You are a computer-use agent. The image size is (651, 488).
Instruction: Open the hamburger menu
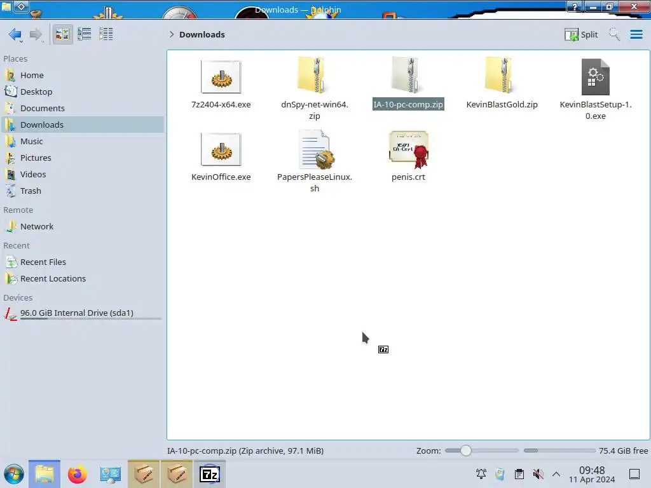(636, 34)
